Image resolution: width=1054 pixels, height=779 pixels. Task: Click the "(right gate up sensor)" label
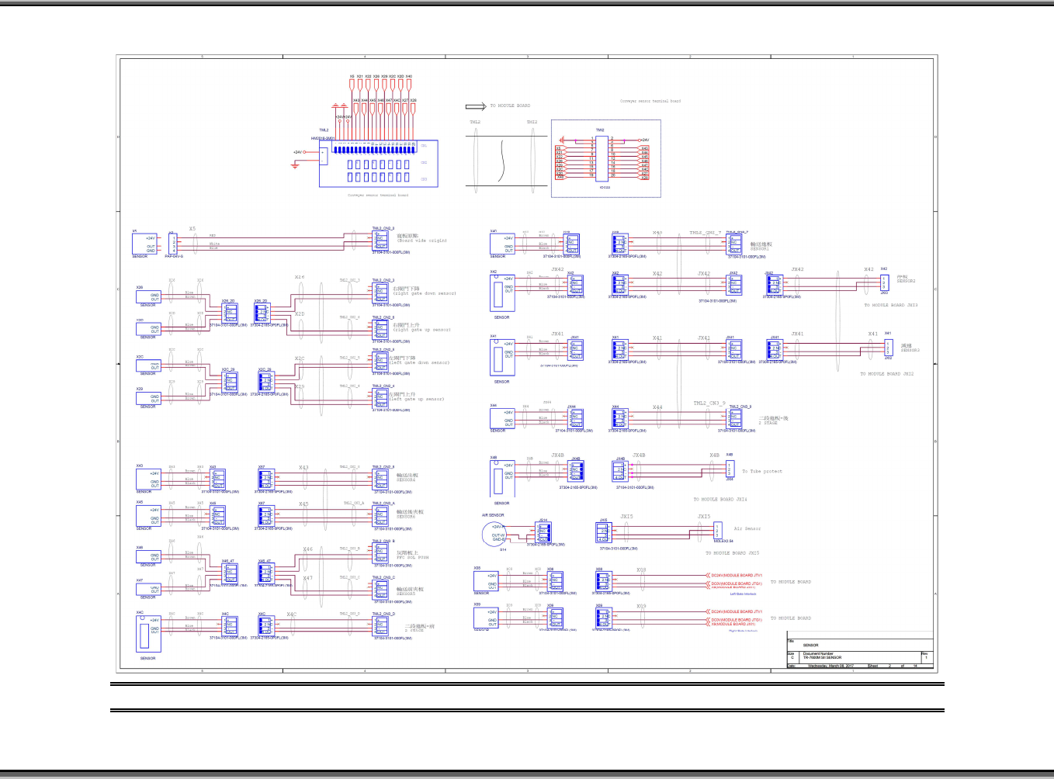coord(421,330)
